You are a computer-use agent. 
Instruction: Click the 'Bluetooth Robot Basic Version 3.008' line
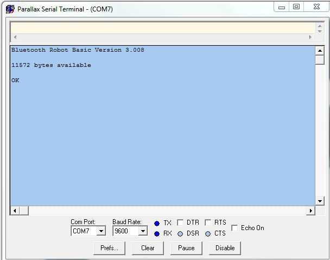(78, 50)
